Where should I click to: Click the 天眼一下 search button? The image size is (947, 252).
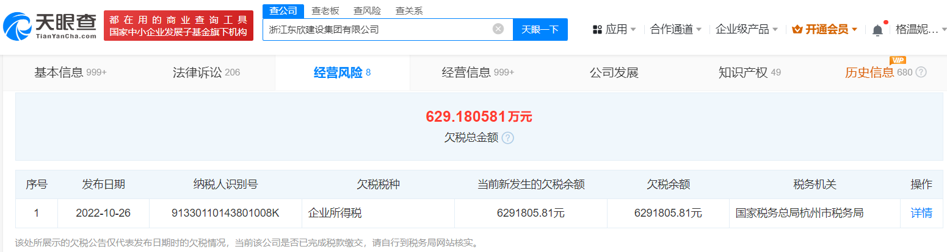(x=540, y=29)
